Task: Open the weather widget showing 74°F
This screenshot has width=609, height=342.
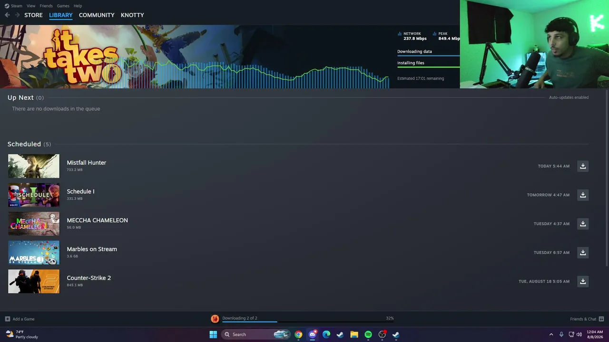Action: 22,334
